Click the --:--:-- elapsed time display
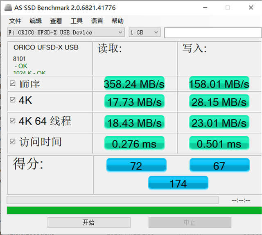Viewport: 262px width, 235px height. pos(241,200)
